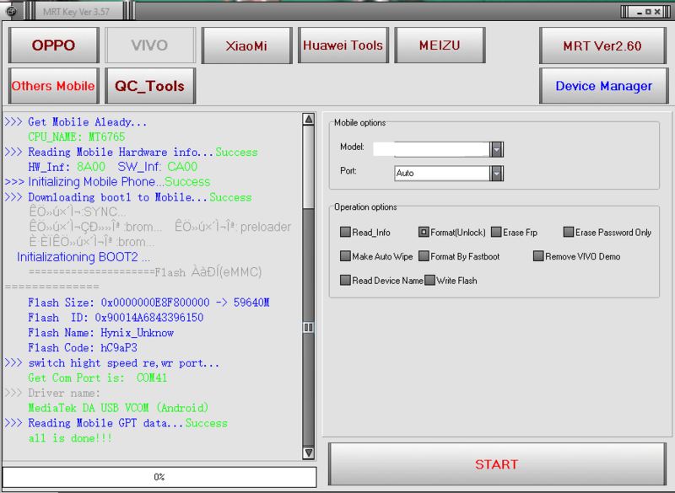Click 'Flash ID: 0x90014A6843396150' line
Image resolution: width=675 pixels, height=493 pixels.
tap(116, 318)
